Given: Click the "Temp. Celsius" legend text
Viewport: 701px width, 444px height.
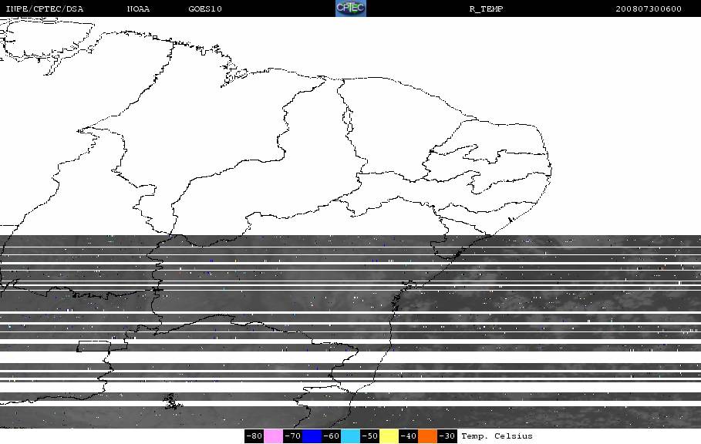Looking at the screenshot, I should [x=497, y=436].
